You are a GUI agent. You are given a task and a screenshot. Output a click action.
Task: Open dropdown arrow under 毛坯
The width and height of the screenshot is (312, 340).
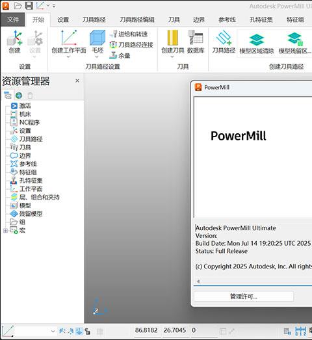pyautogui.click(x=97, y=57)
